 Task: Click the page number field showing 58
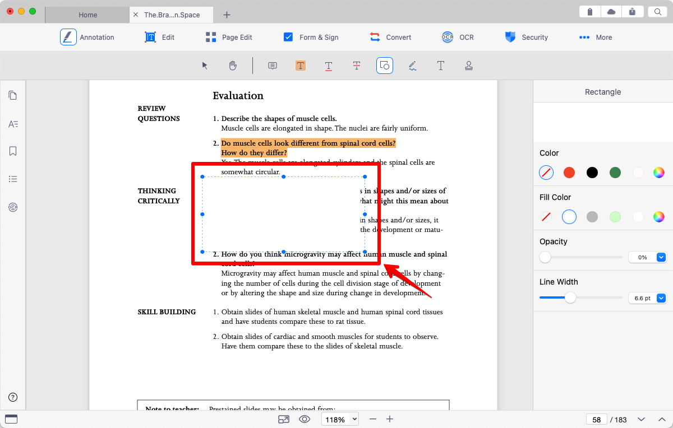pos(597,420)
